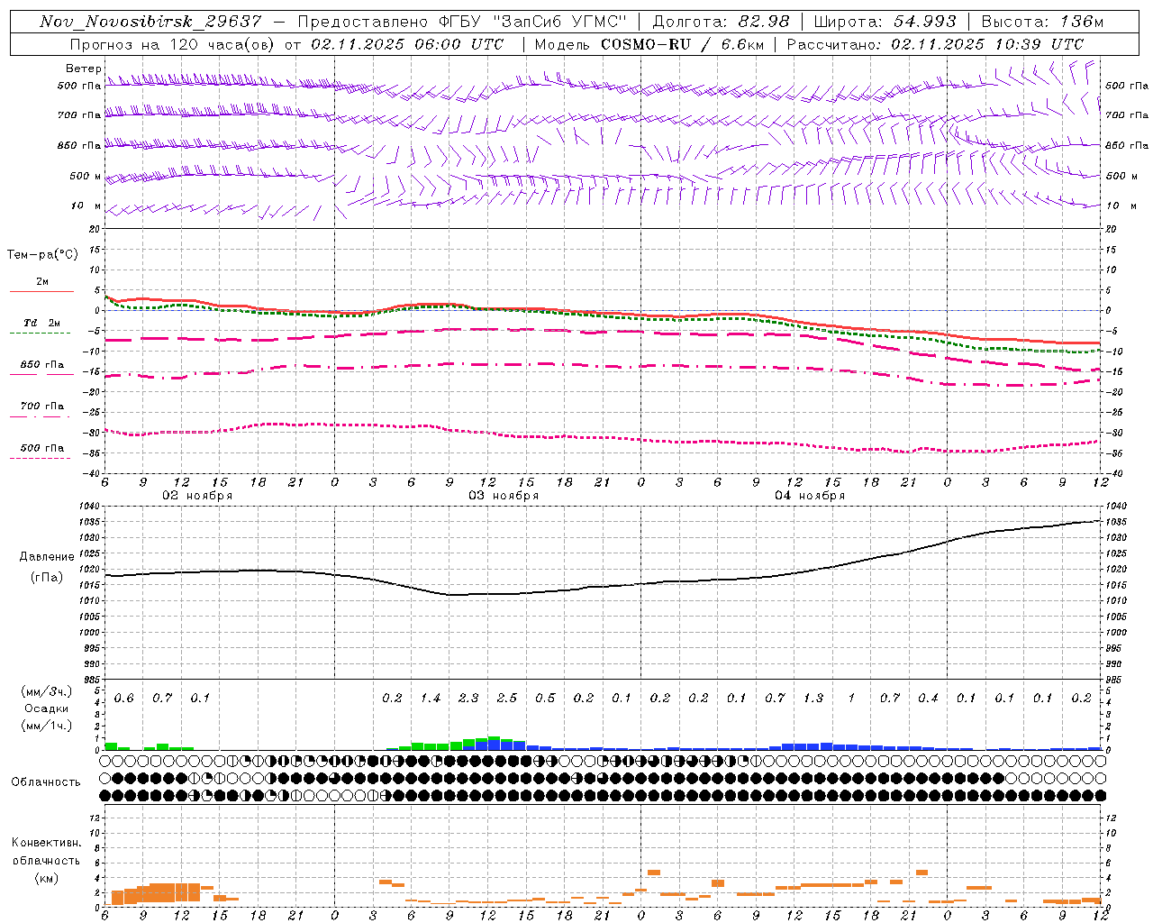Click the model name COSMO-RU / 6.6км
The width and height of the screenshot is (1153, 923).
(681, 44)
